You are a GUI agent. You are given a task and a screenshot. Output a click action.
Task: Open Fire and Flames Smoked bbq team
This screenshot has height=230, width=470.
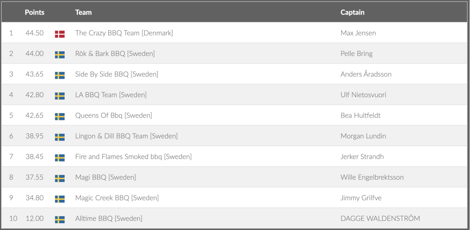(x=133, y=157)
